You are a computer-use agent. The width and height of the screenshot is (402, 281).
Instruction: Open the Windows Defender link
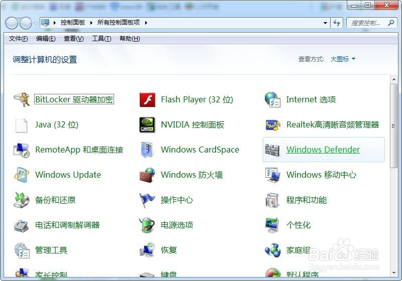(x=323, y=150)
